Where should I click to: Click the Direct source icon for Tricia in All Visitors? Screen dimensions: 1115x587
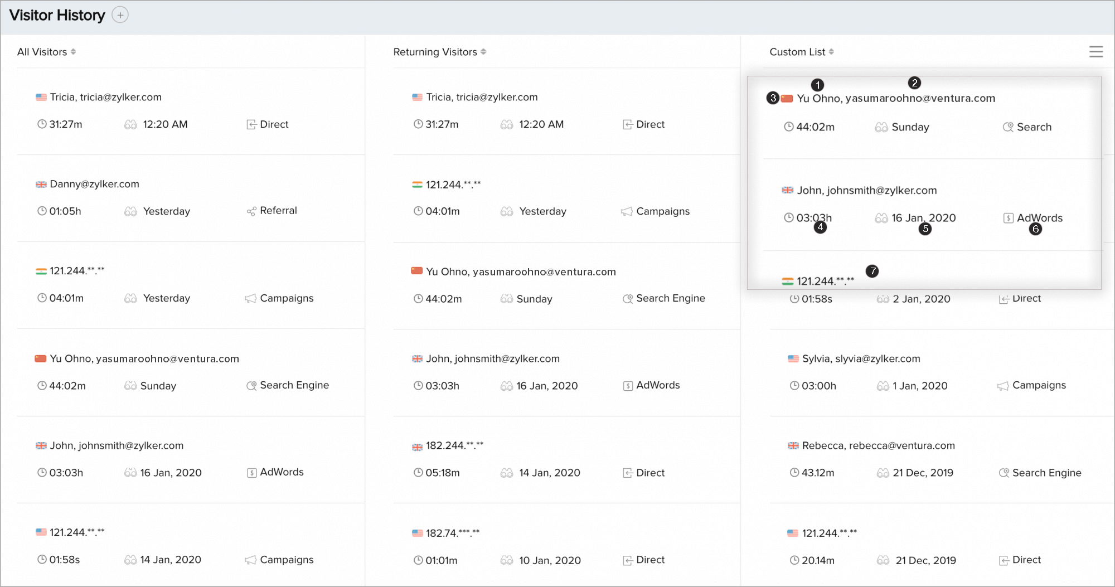click(251, 124)
